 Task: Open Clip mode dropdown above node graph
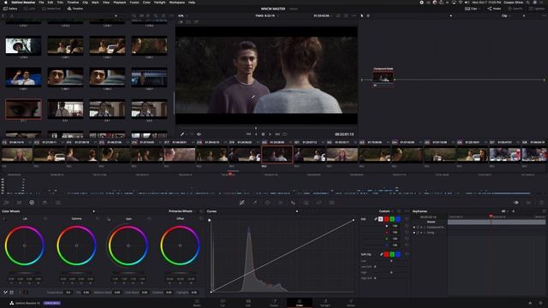[x=506, y=15]
